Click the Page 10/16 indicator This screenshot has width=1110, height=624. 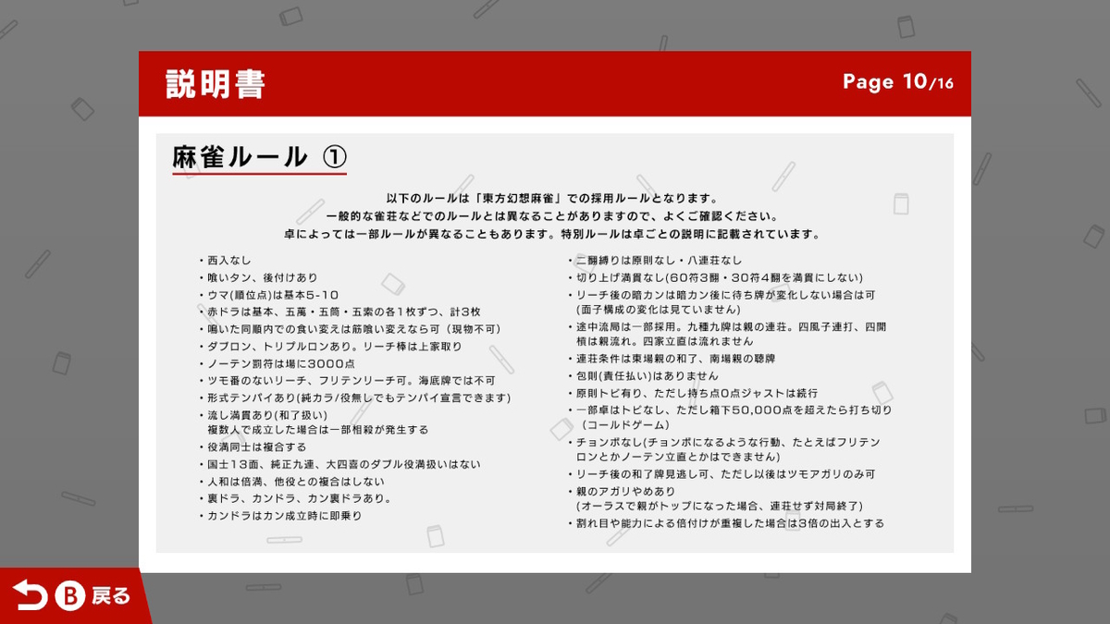tap(898, 82)
